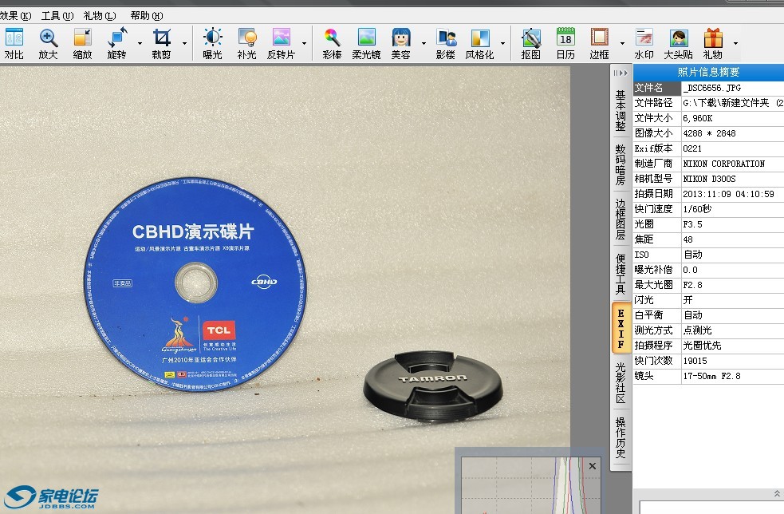
Task: Select the Exif version value 0221
Action: [692, 148]
